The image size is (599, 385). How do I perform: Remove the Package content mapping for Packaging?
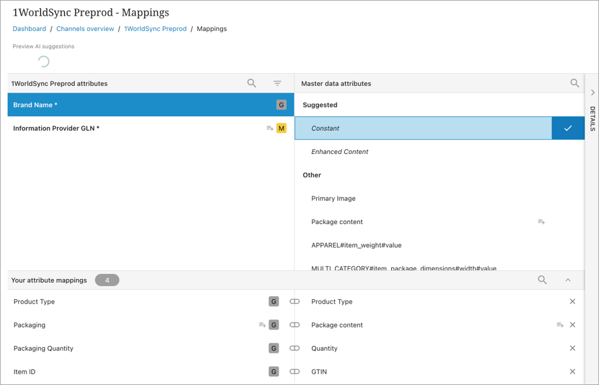point(572,325)
